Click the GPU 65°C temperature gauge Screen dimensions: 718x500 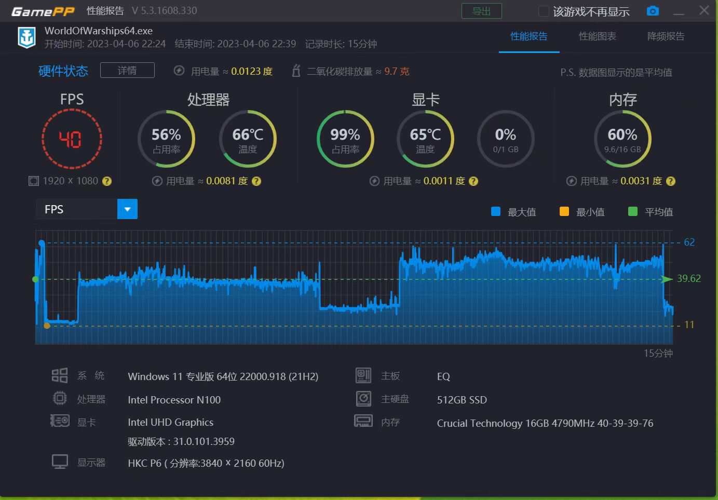425,139
